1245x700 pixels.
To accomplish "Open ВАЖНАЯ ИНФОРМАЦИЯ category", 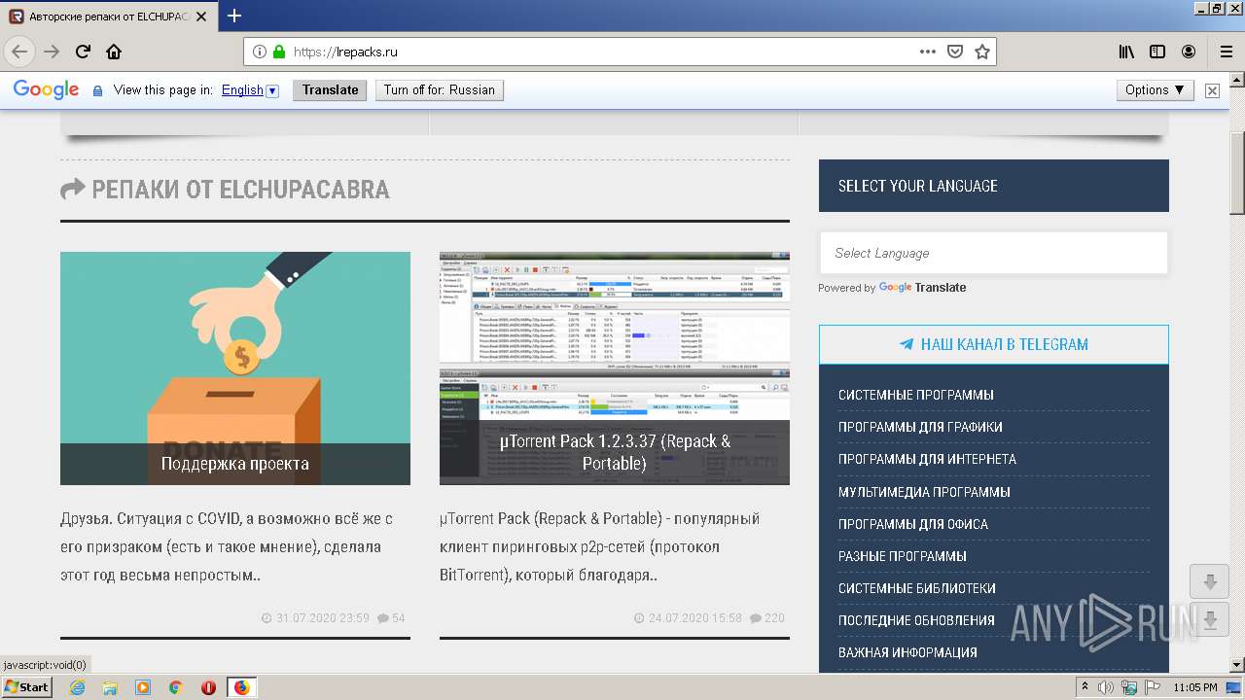I will coord(907,652).
